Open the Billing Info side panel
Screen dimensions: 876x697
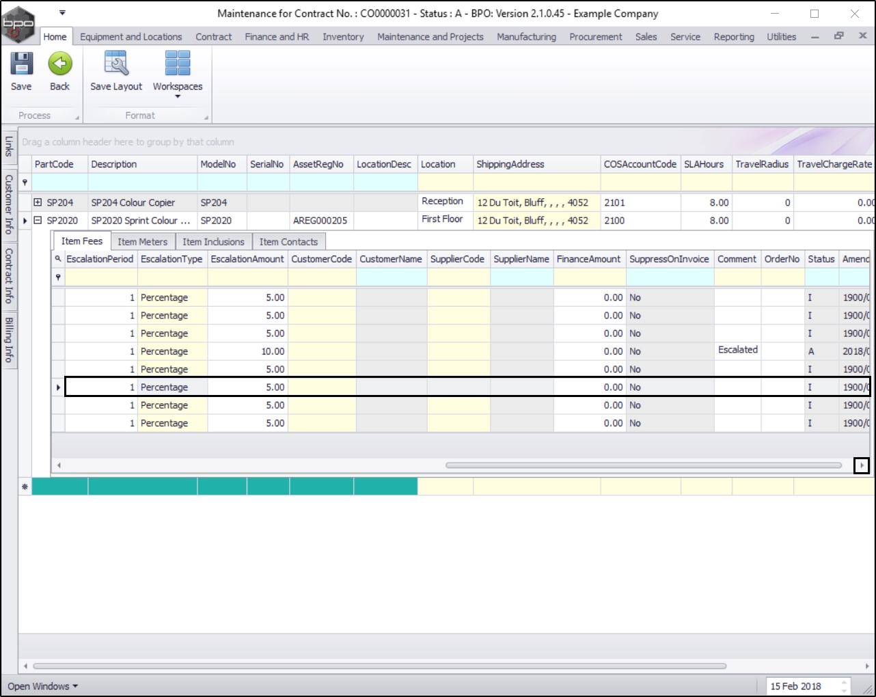9,339
